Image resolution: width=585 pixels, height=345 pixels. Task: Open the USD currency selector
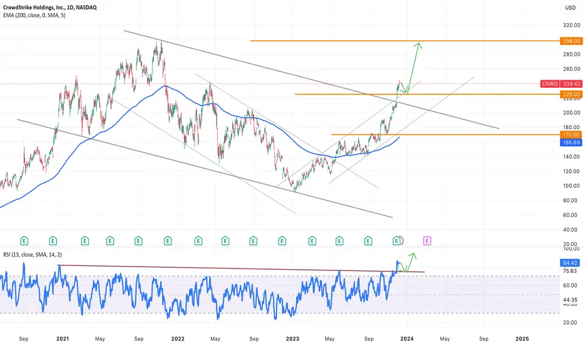pos(570,8)
